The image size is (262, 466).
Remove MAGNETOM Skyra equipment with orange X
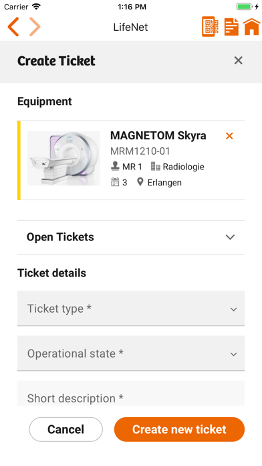(x=229, y=136)
